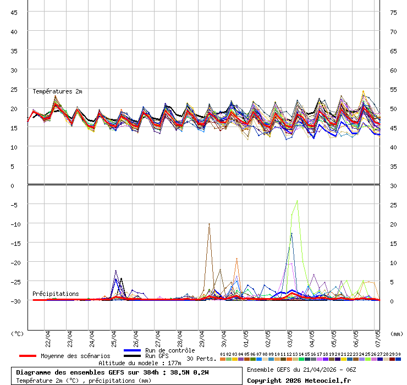Click the 30 Perts. legend label
The width and height of the screenshot is (407, 385).
coord(201,359)
